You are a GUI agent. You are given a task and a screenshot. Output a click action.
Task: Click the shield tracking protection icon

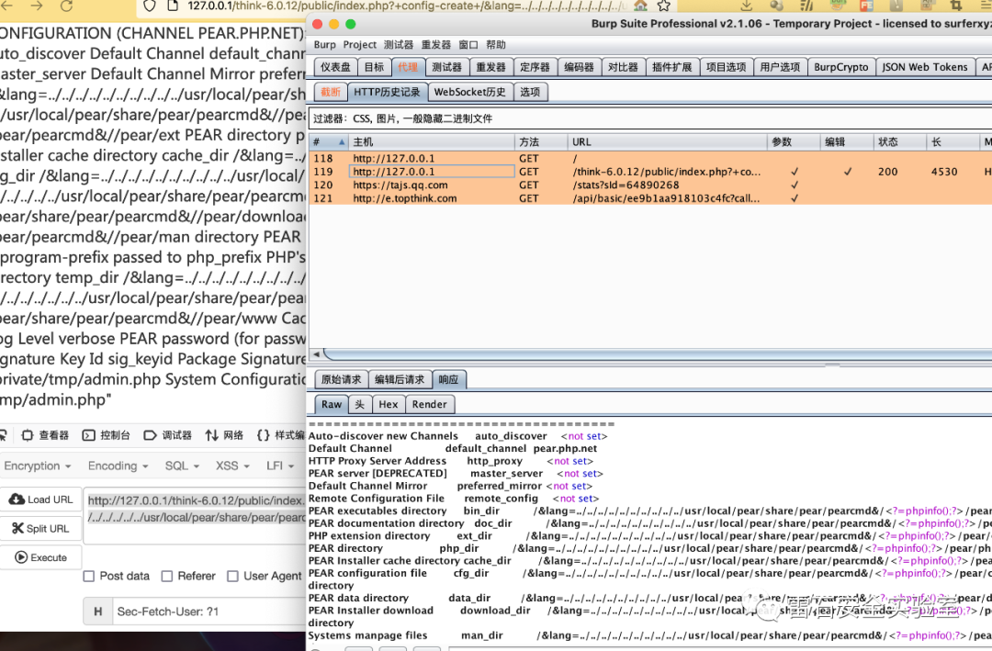150,6
